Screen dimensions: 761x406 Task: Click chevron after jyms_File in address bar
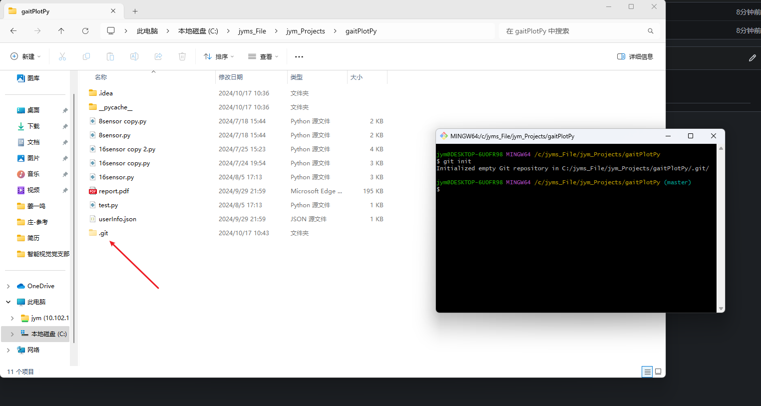[276, 31]
